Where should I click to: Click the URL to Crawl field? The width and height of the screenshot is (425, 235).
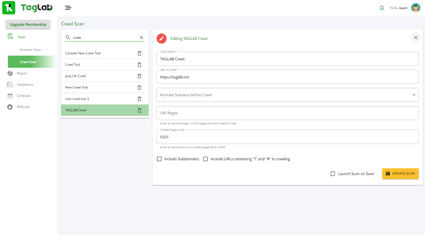287,77
